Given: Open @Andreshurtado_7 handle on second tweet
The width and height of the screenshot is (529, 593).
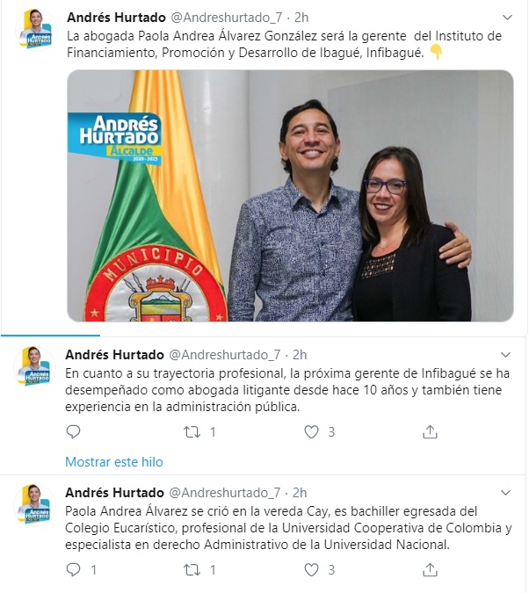Looking at the screenshot, I should pos(224,355).
